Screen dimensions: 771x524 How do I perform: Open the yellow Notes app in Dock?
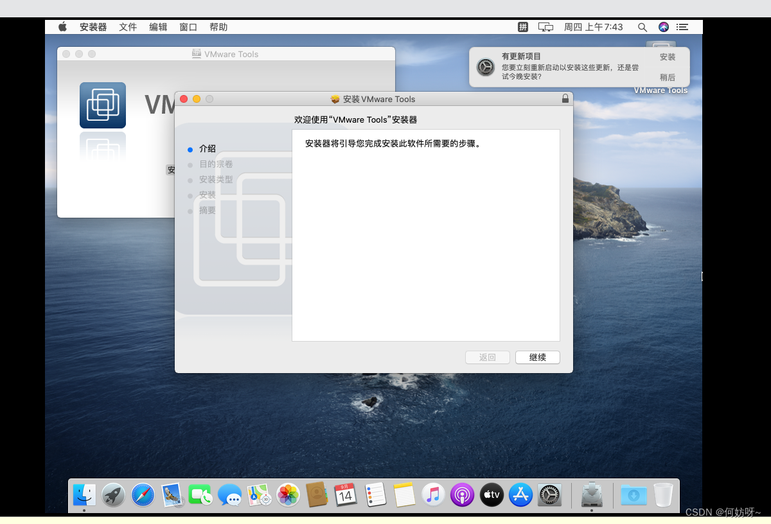pyautogui.click(x=405, y=495)
